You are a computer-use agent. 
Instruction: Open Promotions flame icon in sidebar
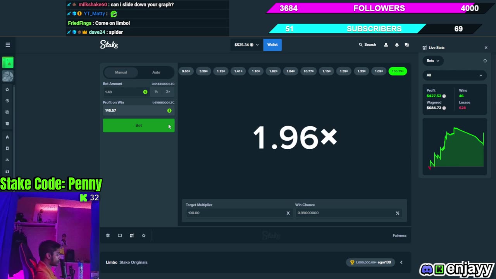[x=7, y=137]
